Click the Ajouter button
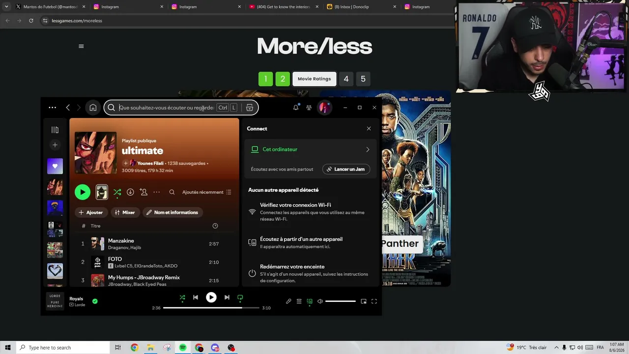The width and height of the screenshot is (629, 354). pos(91,212)
